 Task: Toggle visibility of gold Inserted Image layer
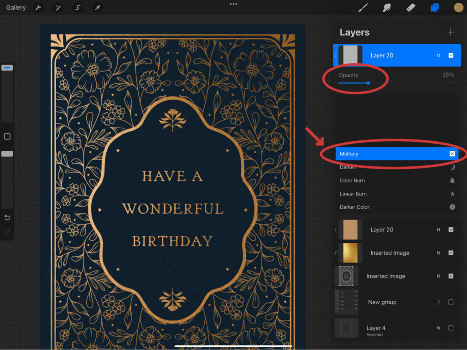pos(451,253)
